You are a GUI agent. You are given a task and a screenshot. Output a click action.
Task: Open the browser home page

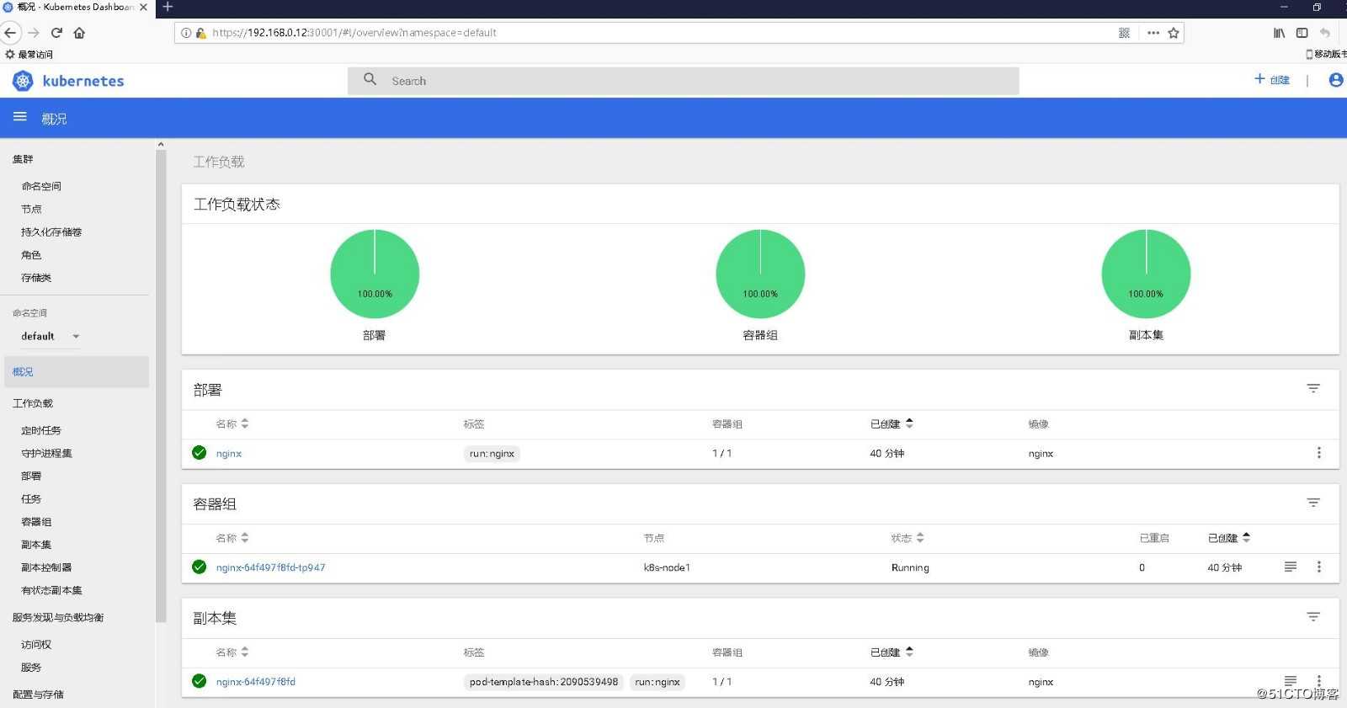[x=79, y=33]
